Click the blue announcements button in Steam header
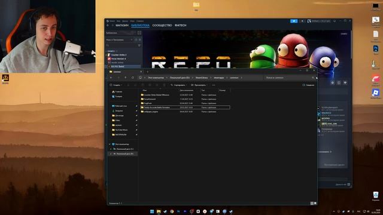 coord(294,21)
